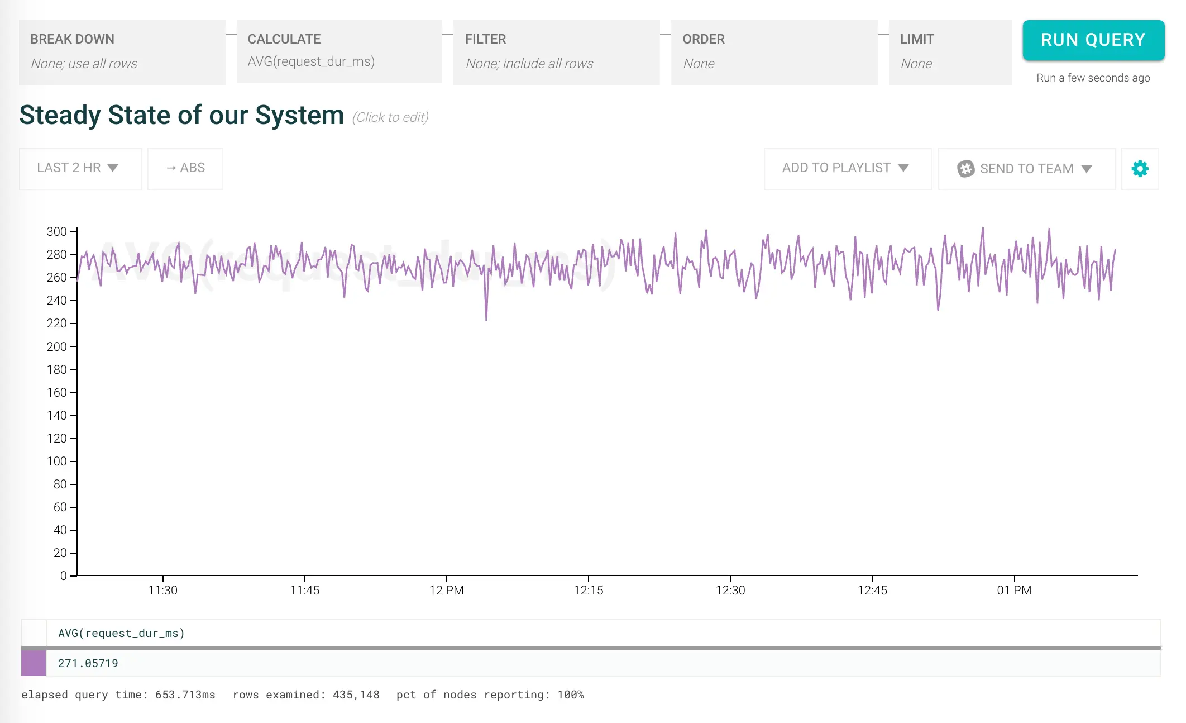Click the Send to Team dropdown arrow
Screen dimensions: 1186x723
pos(1086,169)
